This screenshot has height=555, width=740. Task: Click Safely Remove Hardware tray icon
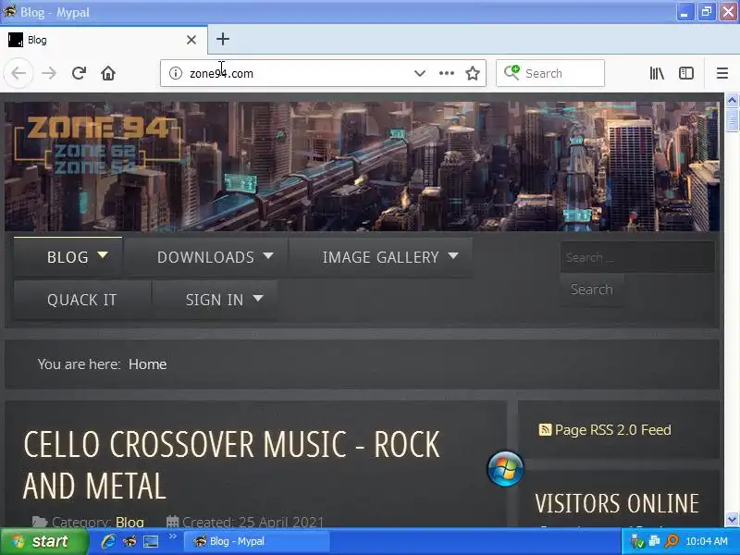click(x=636, y=541)
